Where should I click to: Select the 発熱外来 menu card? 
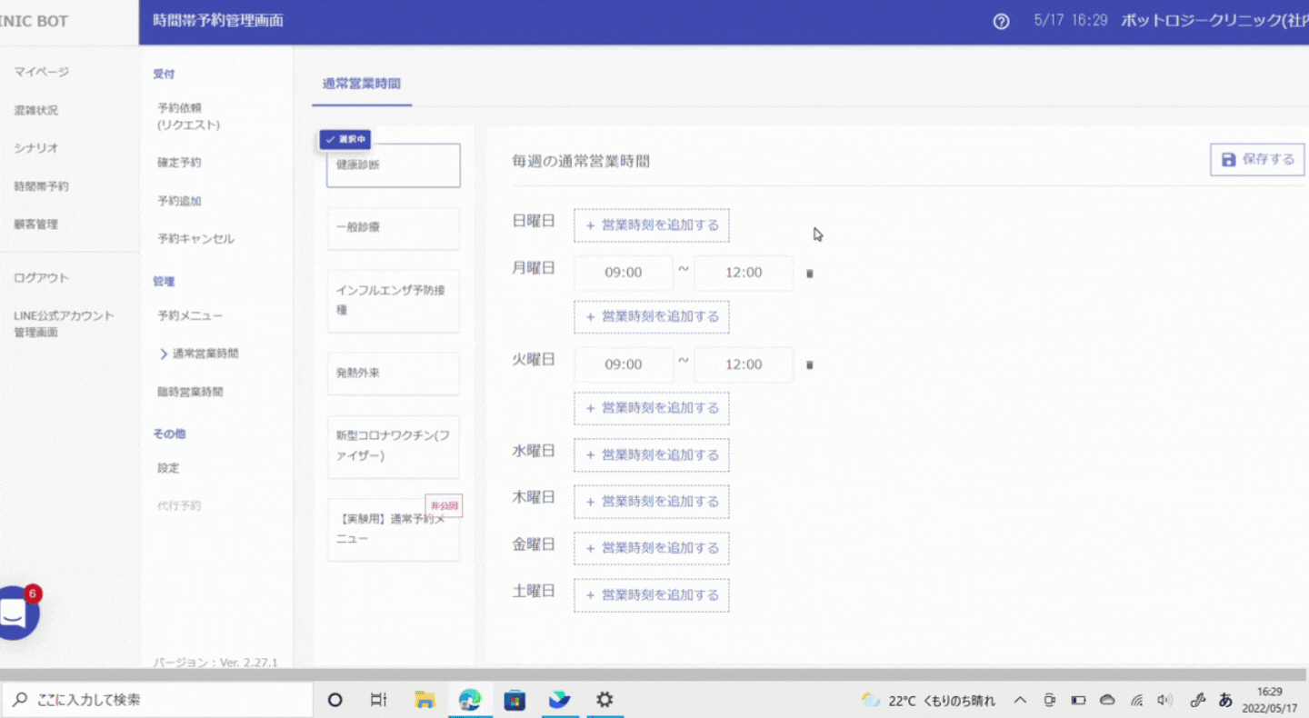click(393, 374)
